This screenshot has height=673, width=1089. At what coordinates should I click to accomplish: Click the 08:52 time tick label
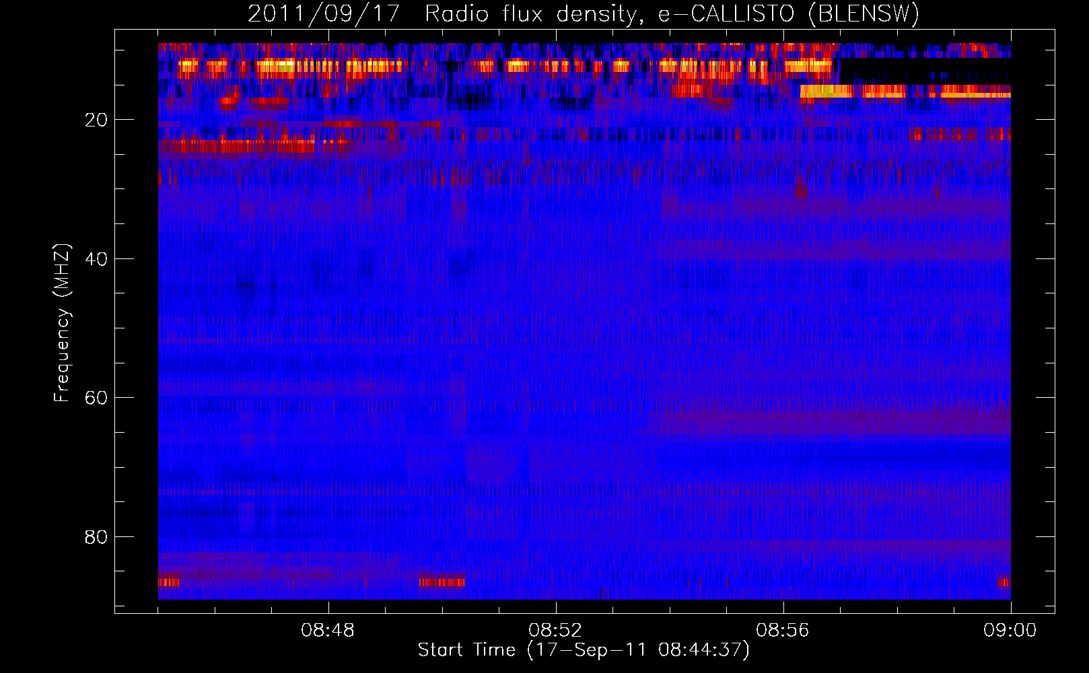click(x=555, y=631)
